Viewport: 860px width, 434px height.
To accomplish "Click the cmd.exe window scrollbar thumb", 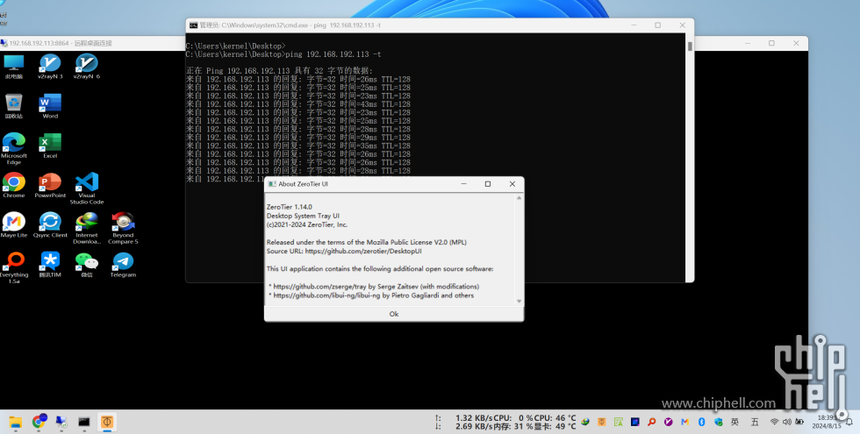I will coord(690,46).
